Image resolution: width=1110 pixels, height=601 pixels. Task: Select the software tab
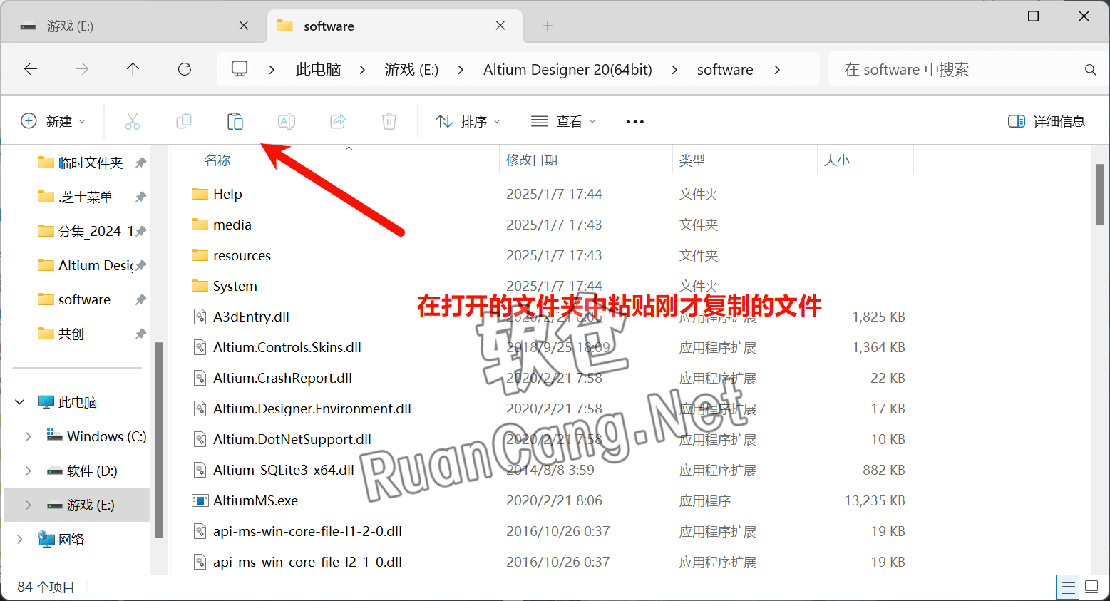[394, 26]
